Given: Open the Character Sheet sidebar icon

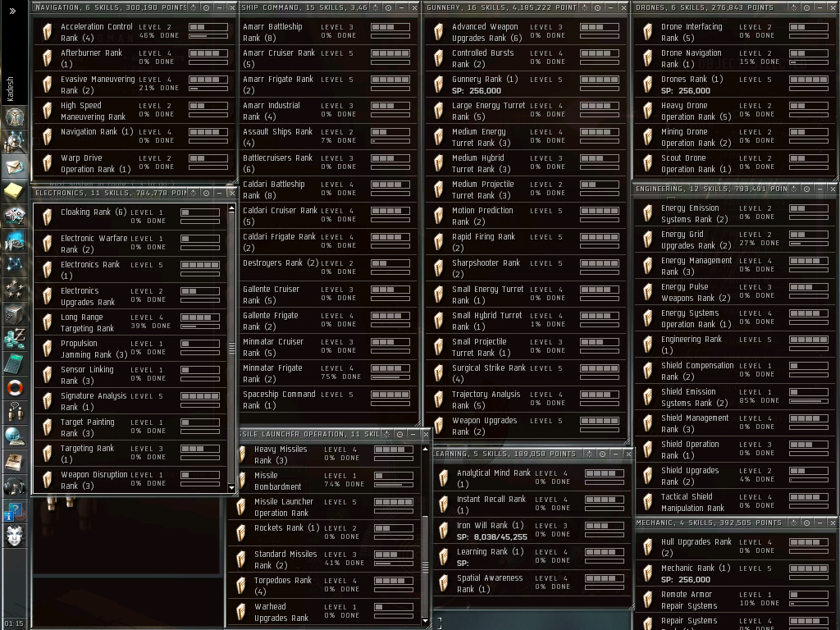Looking at the screenshot, I should 15,116.
